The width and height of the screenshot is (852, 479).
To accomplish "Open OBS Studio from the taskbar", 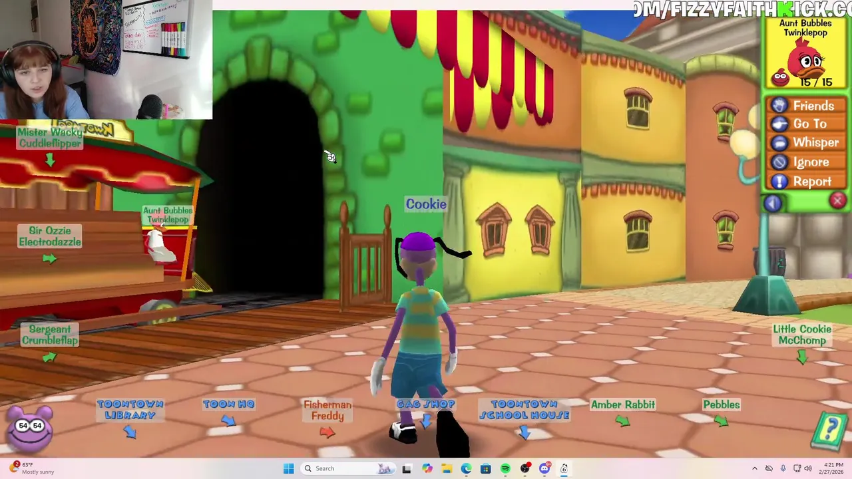I will 525,468.
